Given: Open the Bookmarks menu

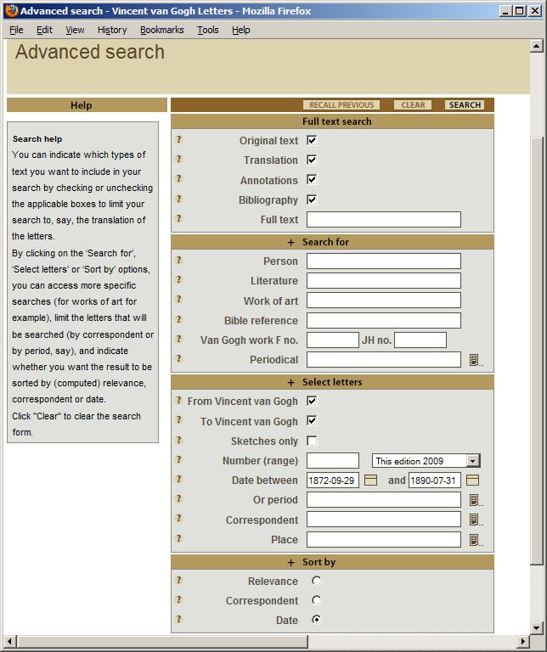Looking at the screenshot, I should (162, 30).
